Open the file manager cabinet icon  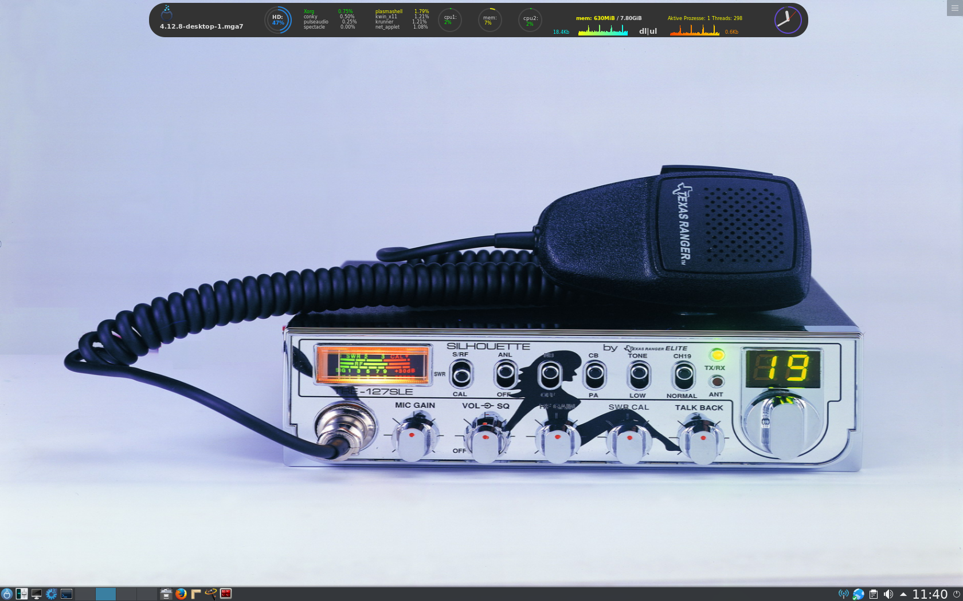click(x=166, y=594)
